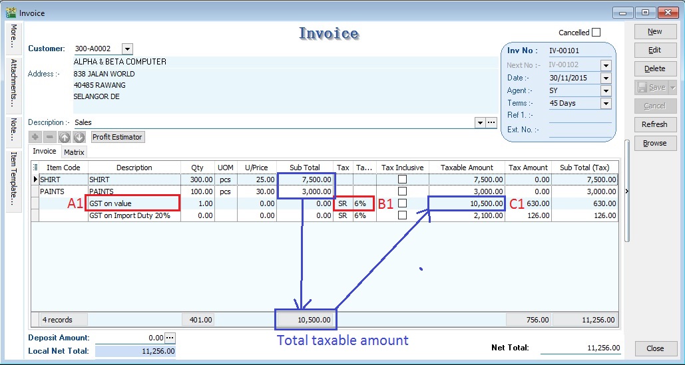Check Tax Inclusive for the SHIRT row
This screenshot has width=685, height=365.
pos(402,180)
